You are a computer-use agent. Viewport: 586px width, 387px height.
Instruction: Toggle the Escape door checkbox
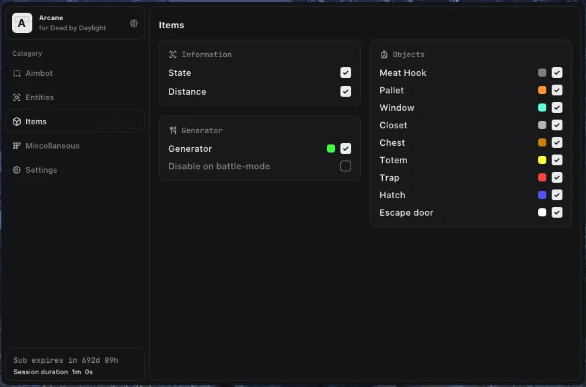557,212
